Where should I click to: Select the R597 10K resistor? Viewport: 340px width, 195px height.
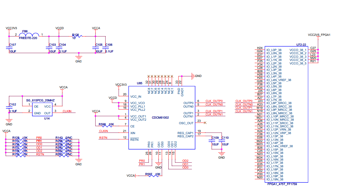click(x=154, y=175)
